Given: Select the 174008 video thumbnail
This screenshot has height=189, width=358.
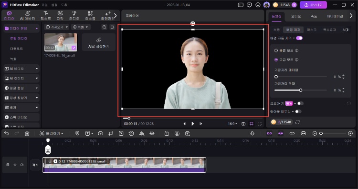Looking at the screenshot, I should [x=61, y=42].
